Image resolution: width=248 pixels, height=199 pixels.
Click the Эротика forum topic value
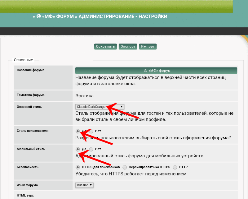(84, 96)
